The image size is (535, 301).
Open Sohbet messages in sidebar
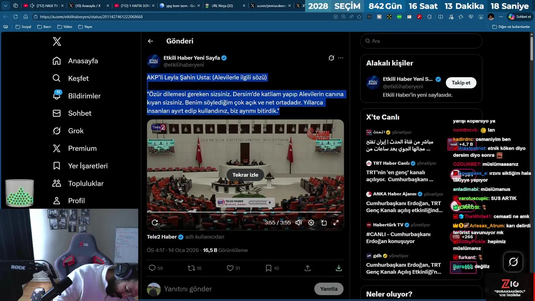coord(71,113)
